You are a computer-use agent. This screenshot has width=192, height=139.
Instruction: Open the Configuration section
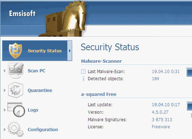43,130
